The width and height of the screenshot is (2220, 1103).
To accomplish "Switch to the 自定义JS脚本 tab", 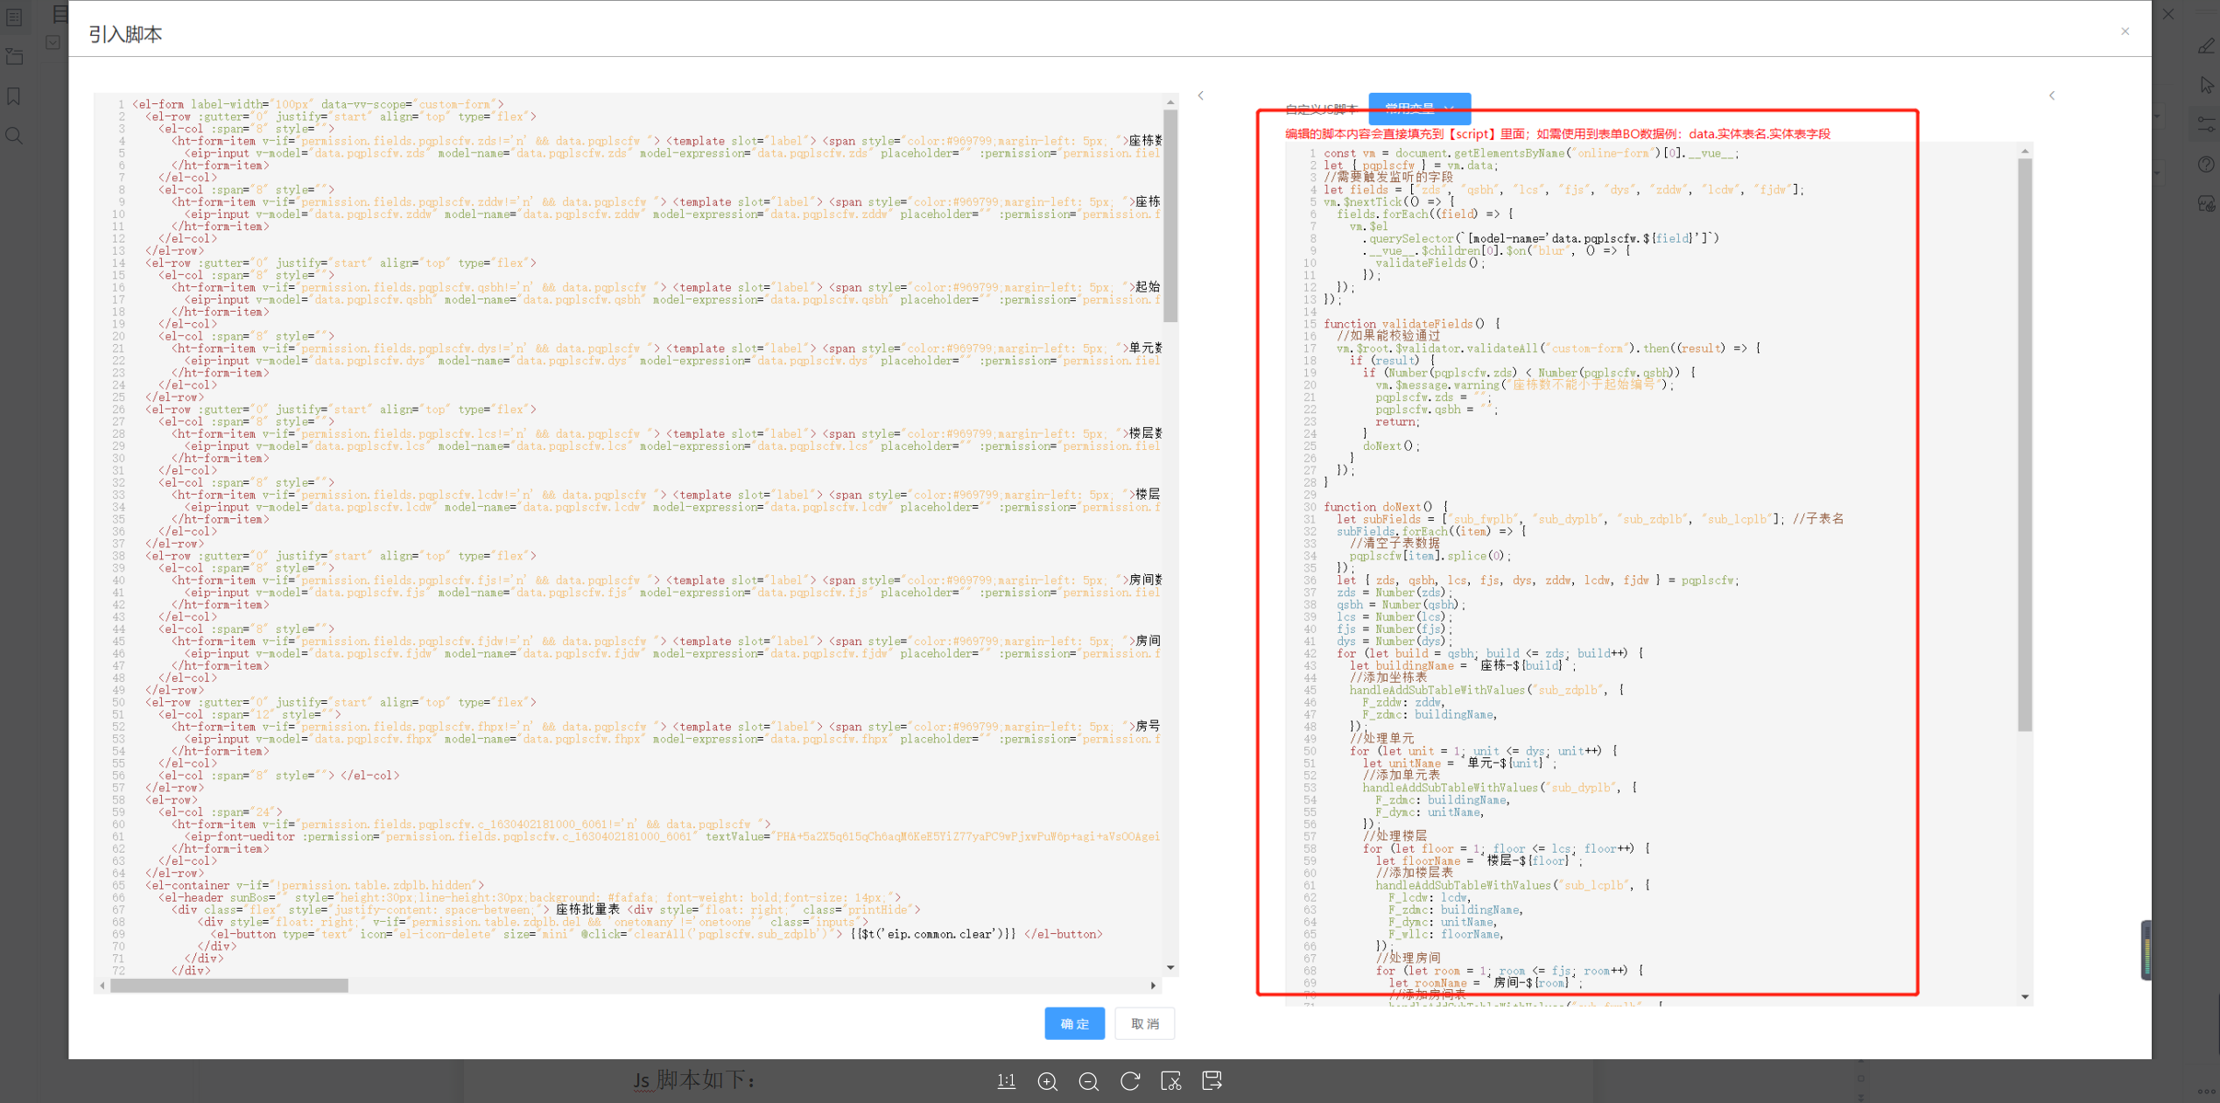I will point(1321,109).
